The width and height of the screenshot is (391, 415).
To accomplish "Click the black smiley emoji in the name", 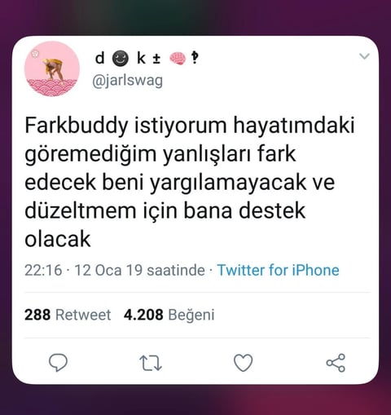I will pyautogui.click(x=121, y=59).
